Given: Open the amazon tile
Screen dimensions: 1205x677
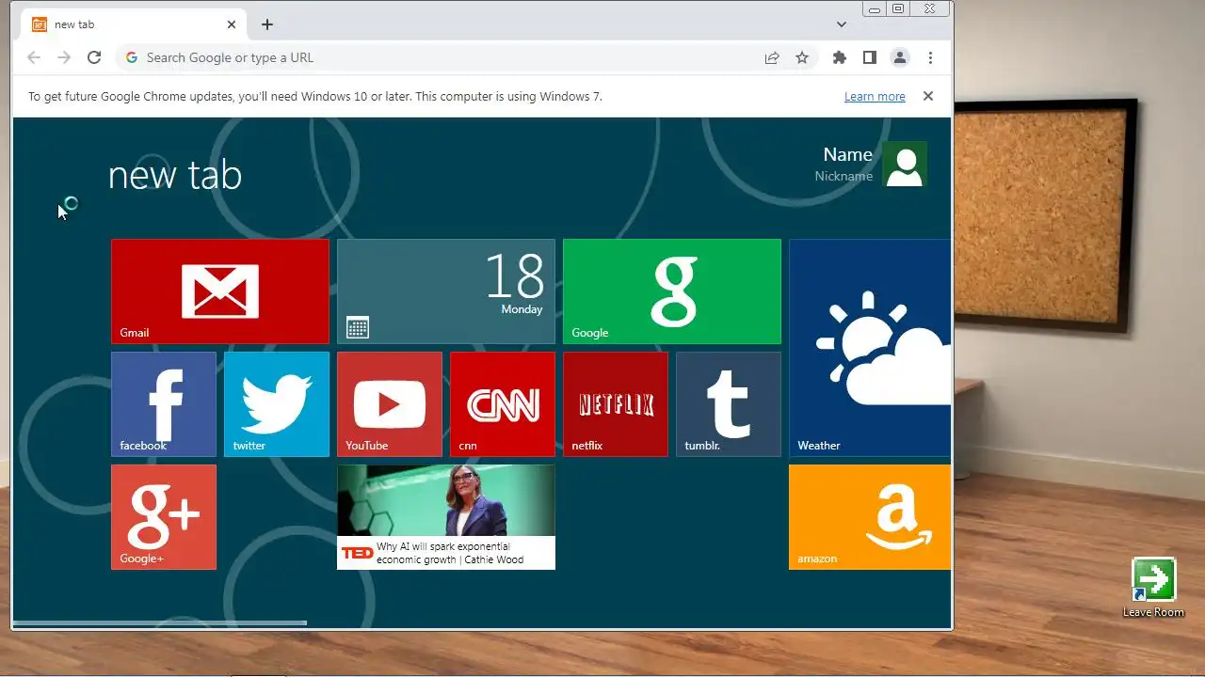Looking at the screenshot, I should 870,517.
